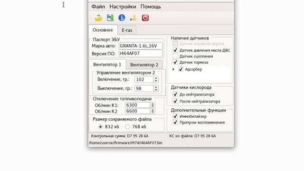Increase Об/мин К1 with up arrow
The image size is (304, 171).
point(152,104)
